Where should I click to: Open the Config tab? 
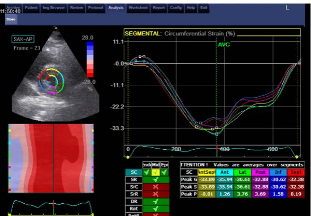click(x=176, y=8)
